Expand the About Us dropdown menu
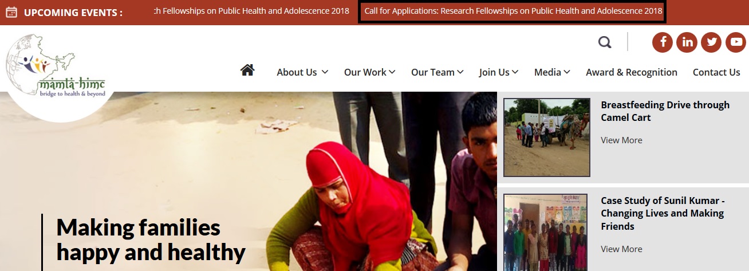Screen dimensions: 749x271 click(302, 72)
